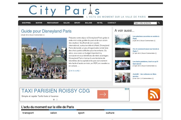
Task: Select the culture category tab
Action: [x=110, y=113]
